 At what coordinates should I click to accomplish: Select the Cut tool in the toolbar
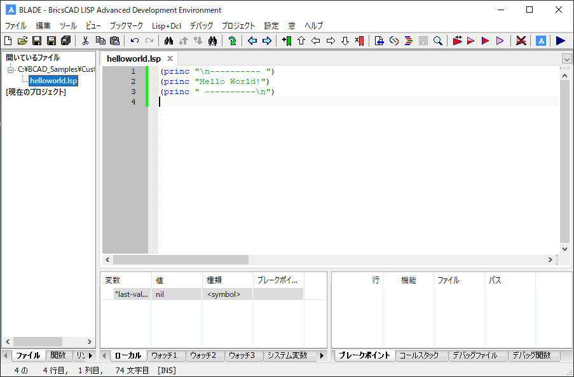tap(85, 42)
